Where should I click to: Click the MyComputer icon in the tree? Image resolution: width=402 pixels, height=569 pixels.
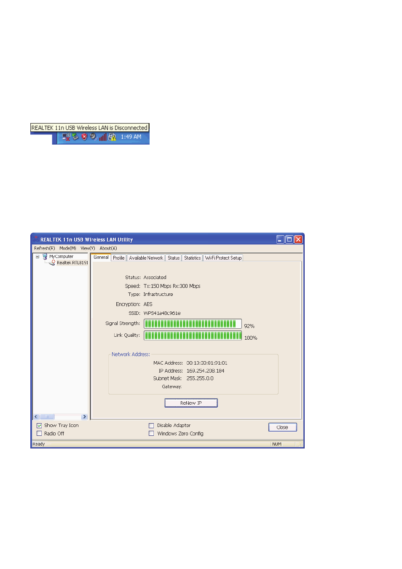45,256
